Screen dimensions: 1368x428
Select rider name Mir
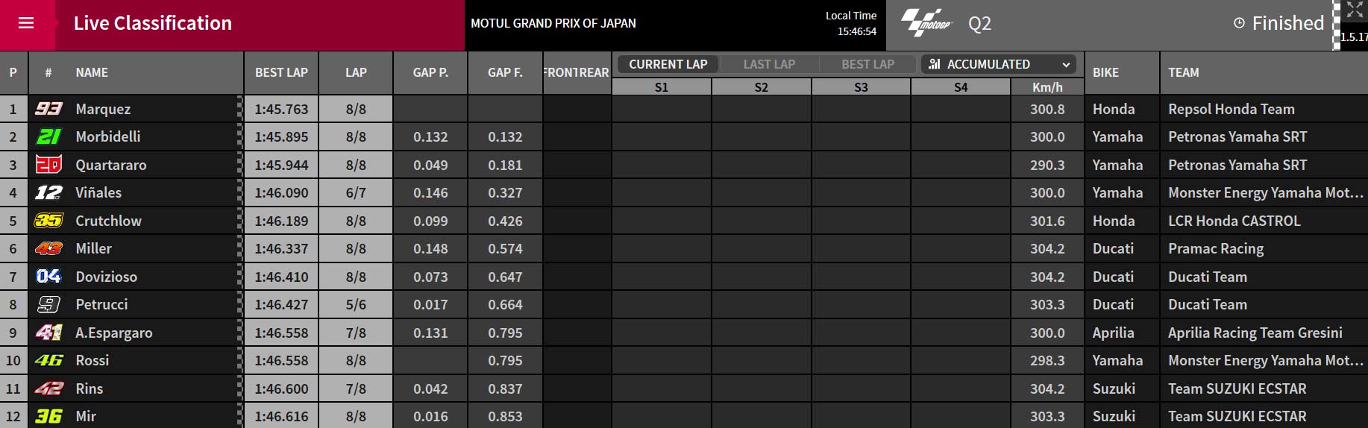tap(86, 416)
